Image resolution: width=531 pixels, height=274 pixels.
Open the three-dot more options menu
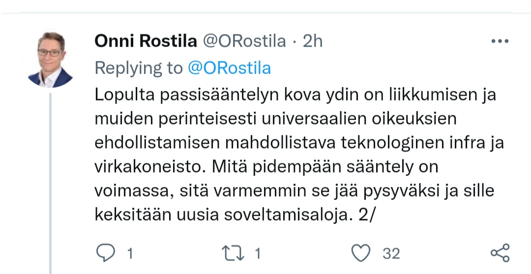(500, 42)
